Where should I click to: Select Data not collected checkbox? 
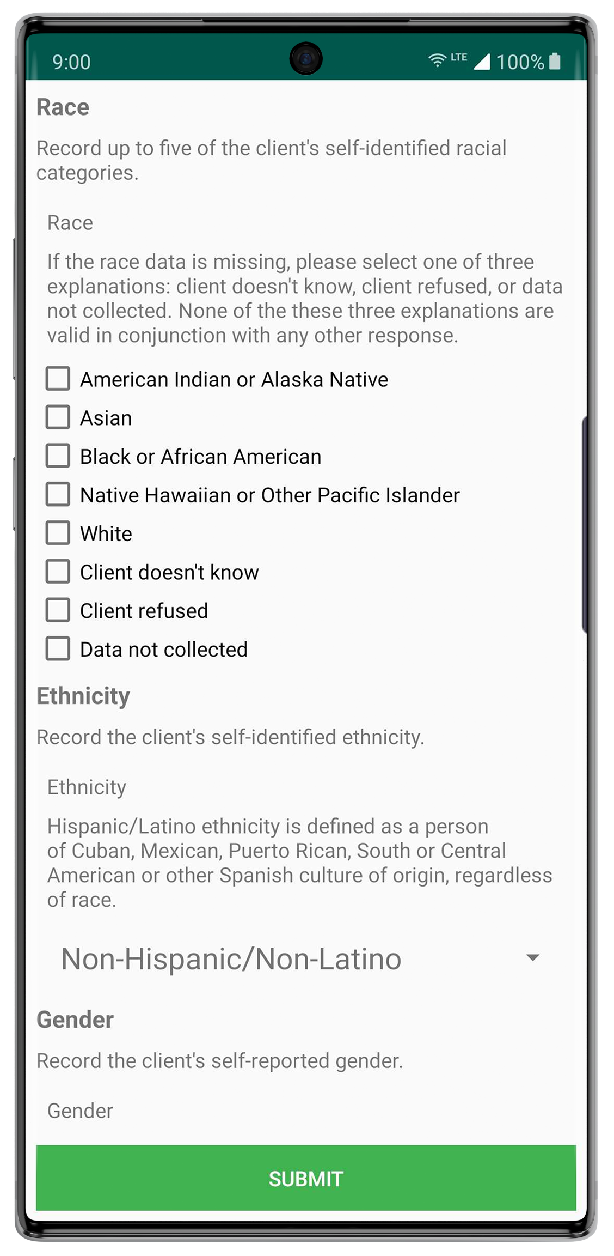coord(58,649)
